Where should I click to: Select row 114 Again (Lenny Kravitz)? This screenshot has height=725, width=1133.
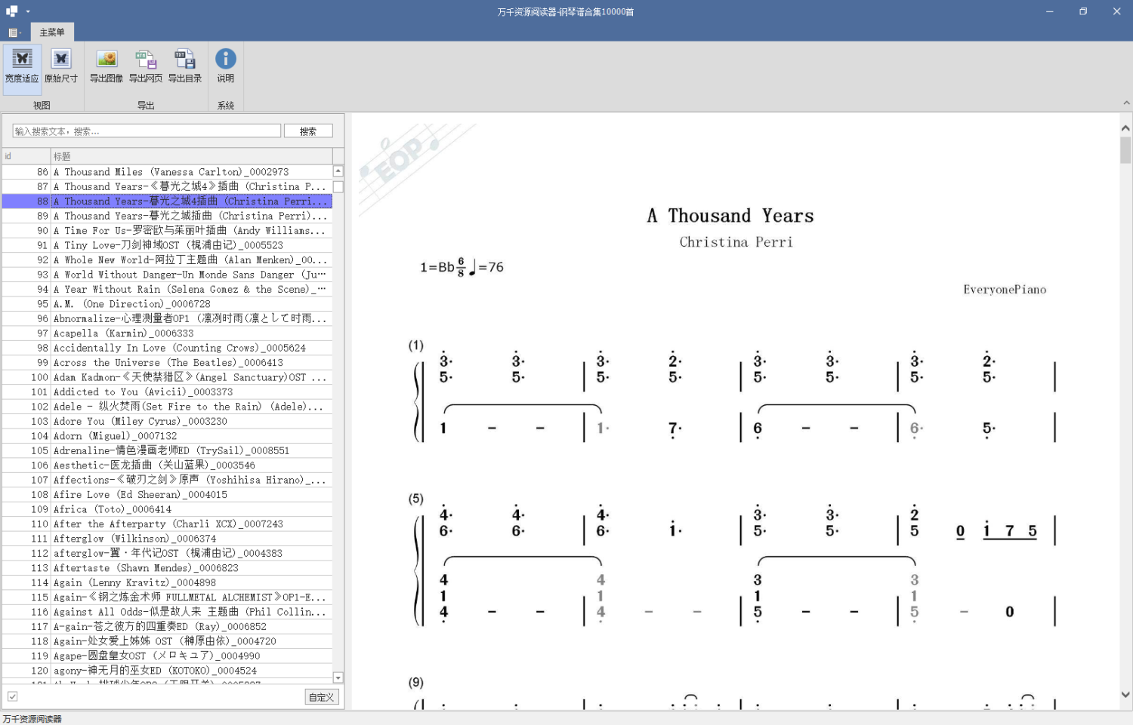coord(167,582)
